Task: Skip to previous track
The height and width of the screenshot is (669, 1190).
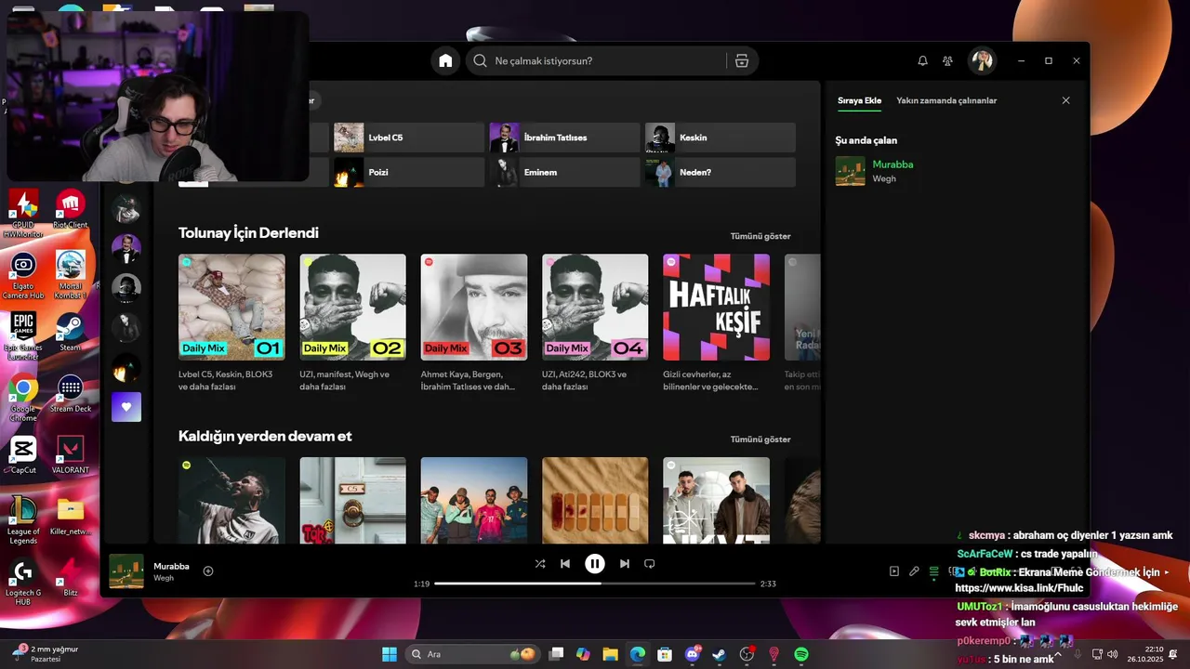Action: [565, 563]
